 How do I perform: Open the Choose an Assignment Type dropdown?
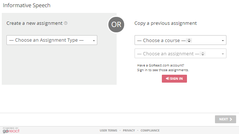pyautogui.click(x=52, y=40)
